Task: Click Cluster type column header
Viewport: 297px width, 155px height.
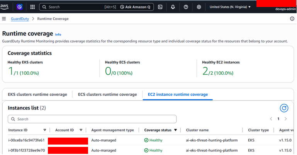Action: (x=258, y=130)
